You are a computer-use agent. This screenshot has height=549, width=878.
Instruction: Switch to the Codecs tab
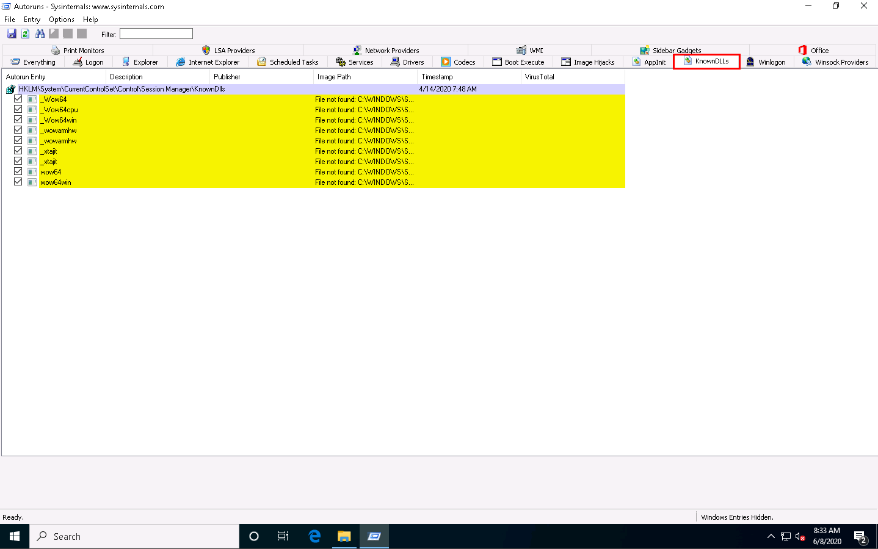[x=458, y=62]
